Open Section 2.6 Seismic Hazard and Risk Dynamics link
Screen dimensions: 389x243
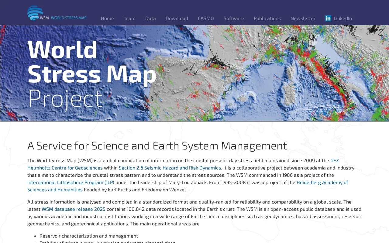tap(170, 168)
